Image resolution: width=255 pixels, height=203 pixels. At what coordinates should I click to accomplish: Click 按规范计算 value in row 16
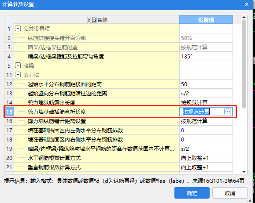coord(206,121)
